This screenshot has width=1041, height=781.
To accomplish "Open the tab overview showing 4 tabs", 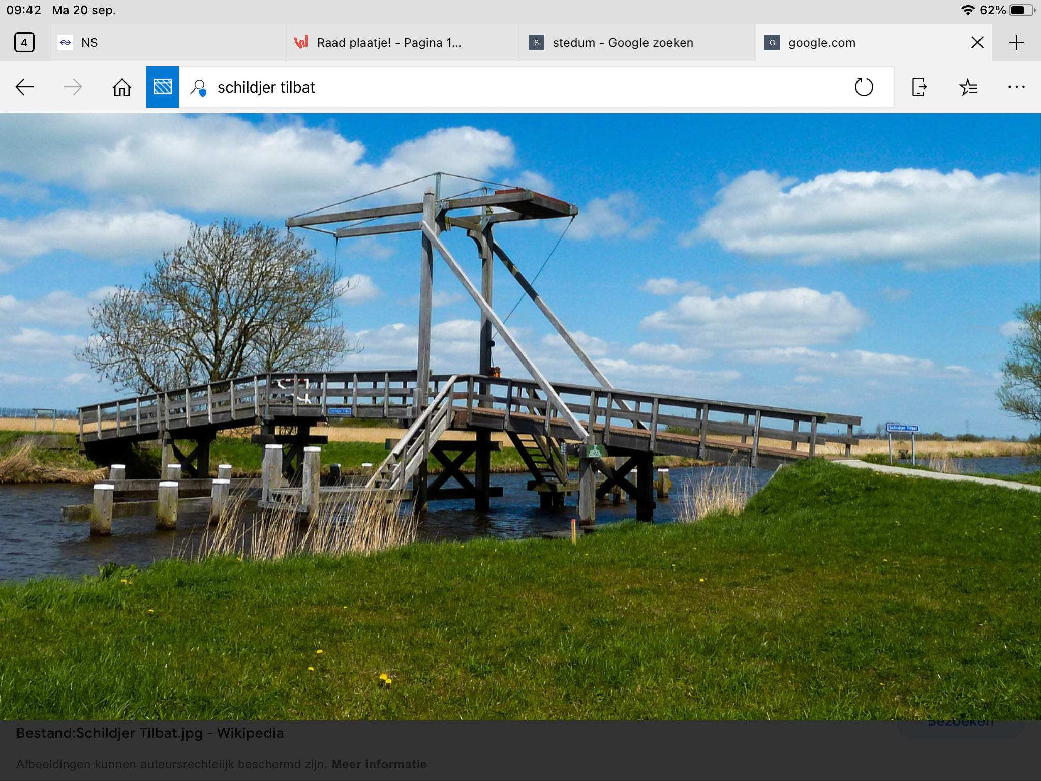I will (x=24, y=42).
